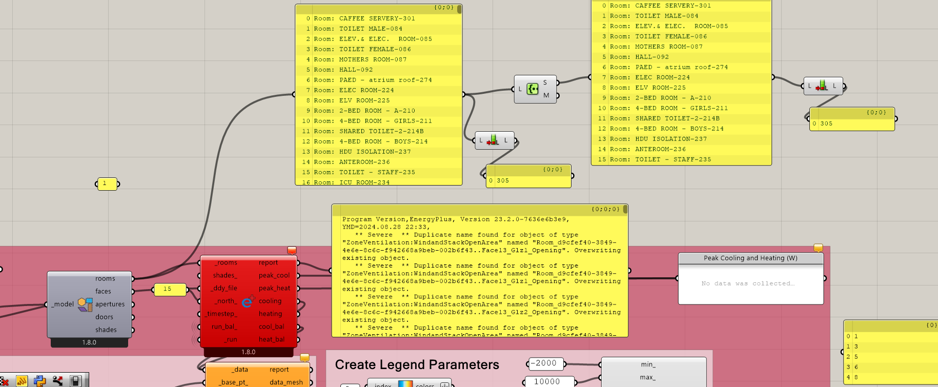Click the run_bal_ input on the red component
The width and height of the screenshot is (938, 387).
[224, 327]
